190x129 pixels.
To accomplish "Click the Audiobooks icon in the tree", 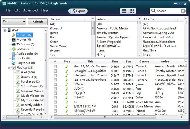I will [14, 54].
